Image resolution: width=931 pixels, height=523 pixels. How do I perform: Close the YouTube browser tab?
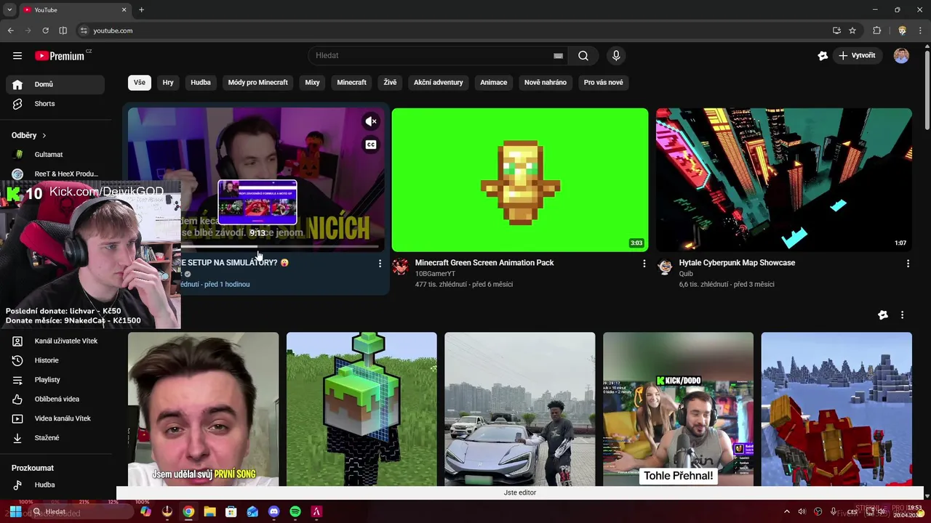[x=124, y=10]
